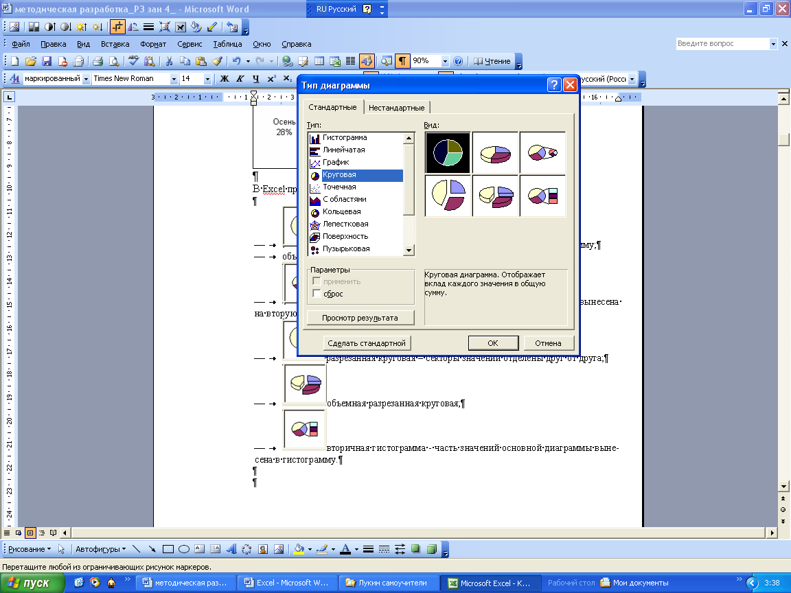Screen dimensions: 791x593
Task: Click the Paste clipboard icon
Action: click(x=201, y=61)
